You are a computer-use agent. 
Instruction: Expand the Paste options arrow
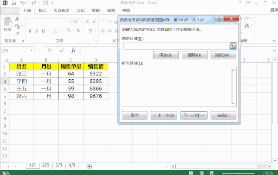[8, 34]
